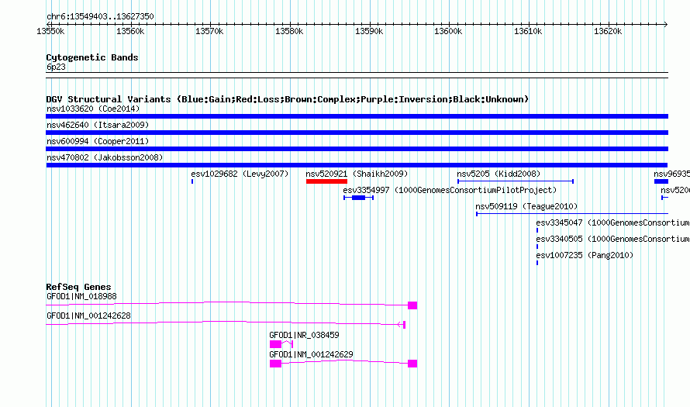The image size is (690, 407).
Task: Click the 13610k ruler tick label
Action: [x=528, y=31]
